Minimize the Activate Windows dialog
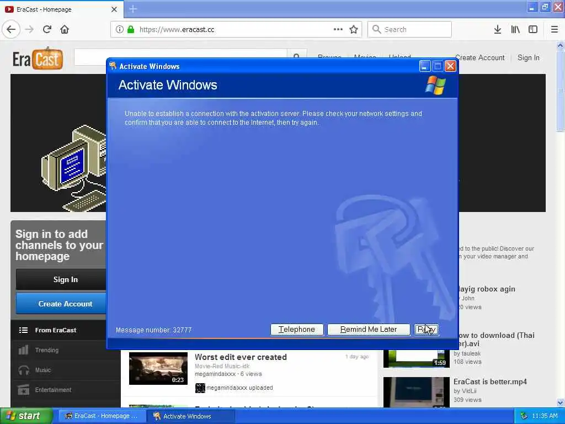The height and width of the screenshot is (424, 565). (425, 66)
